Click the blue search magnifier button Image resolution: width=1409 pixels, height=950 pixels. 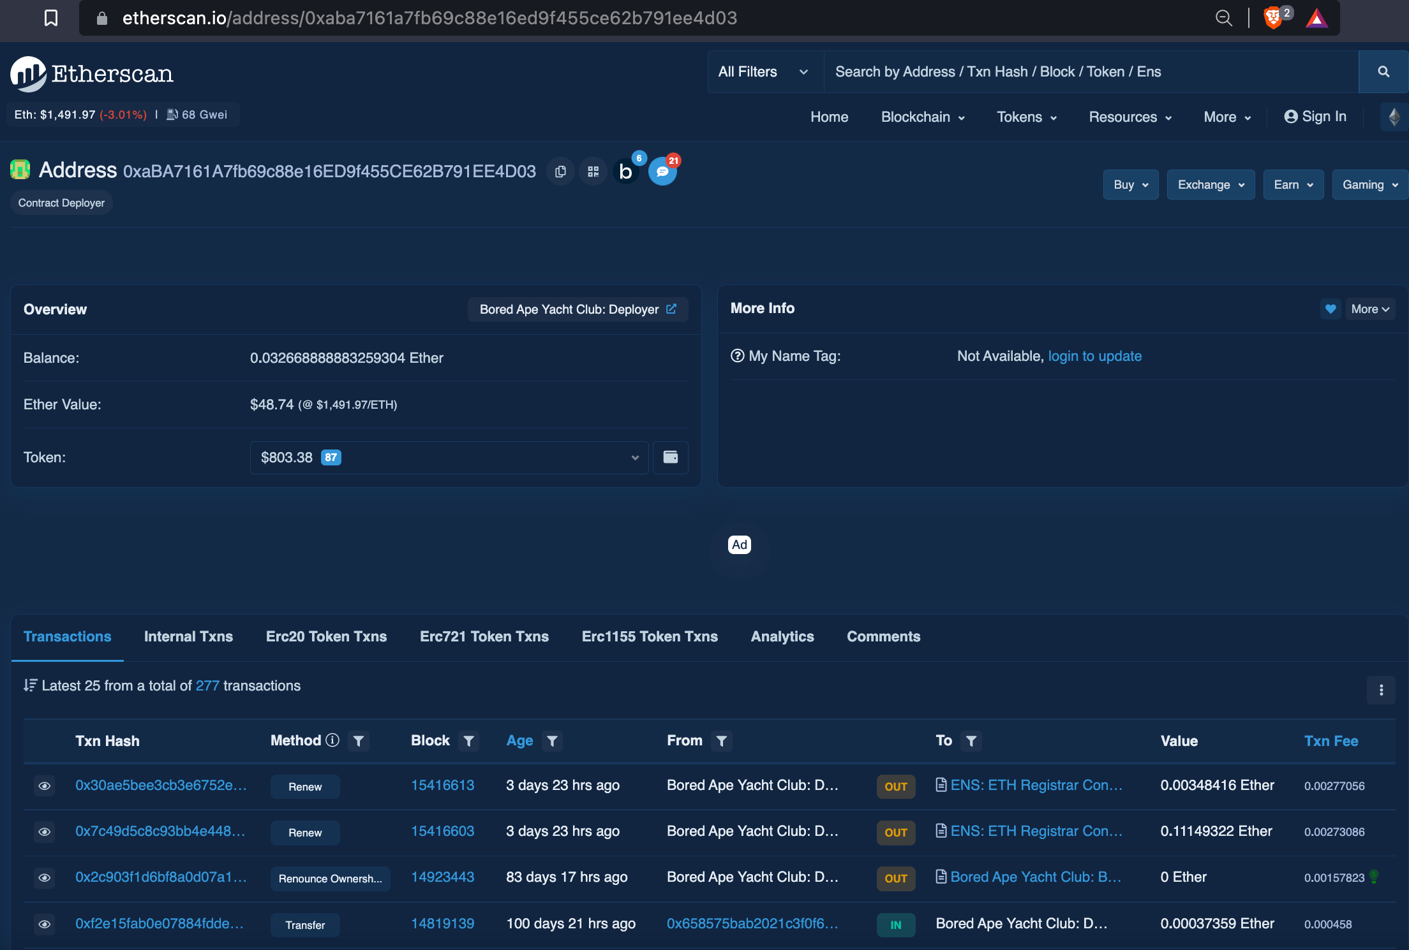coord(1383,71)
